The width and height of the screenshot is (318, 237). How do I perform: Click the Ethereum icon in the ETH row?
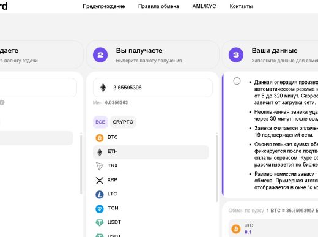point(100,152)
